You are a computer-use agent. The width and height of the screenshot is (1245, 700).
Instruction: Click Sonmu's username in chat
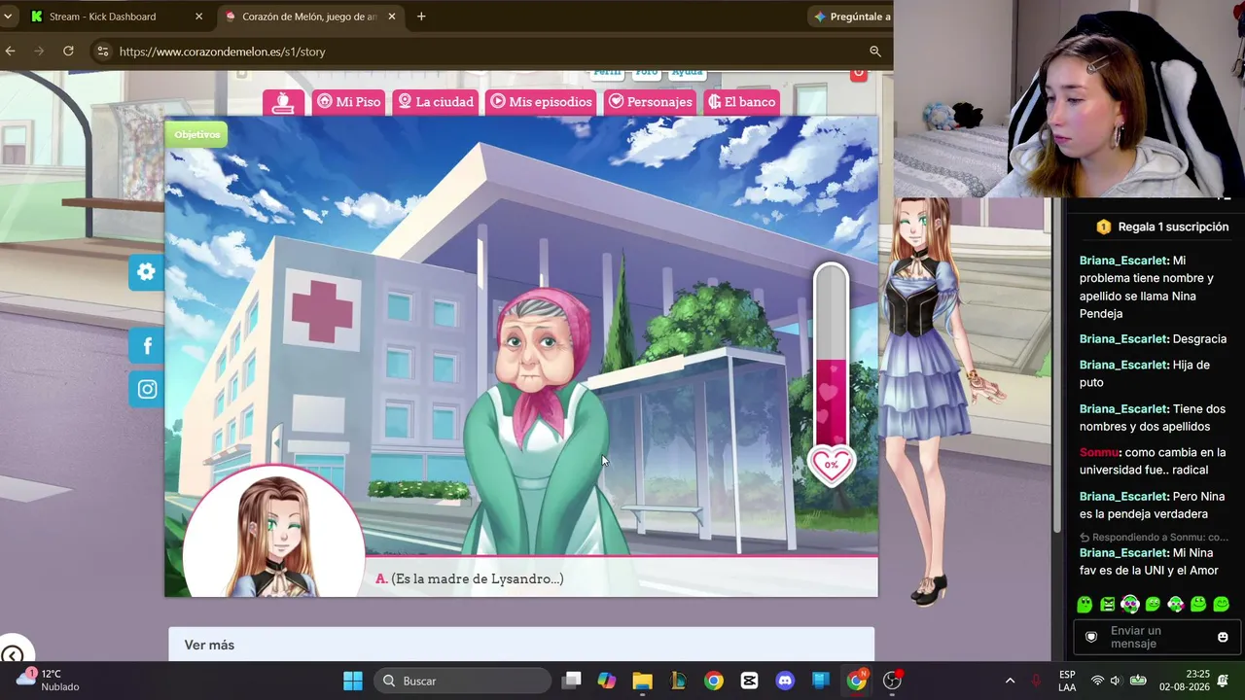(x=1099, y=452)
